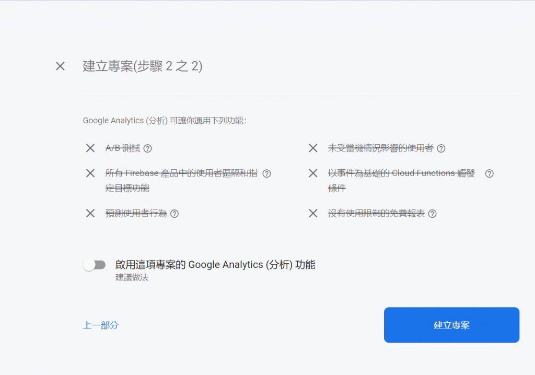Viewport: 535px width, 375px height.
Task: Click X mark beside 沒有使用限制的免費報表
Action: pyautogui.click(x=313, y=213)
